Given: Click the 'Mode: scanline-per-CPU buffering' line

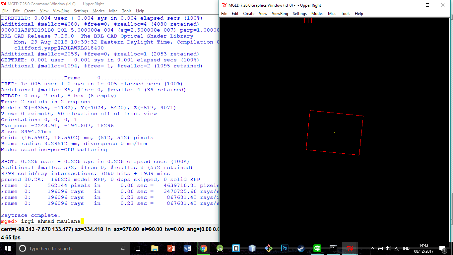Looking at the screenshot, I should [54, 149].
